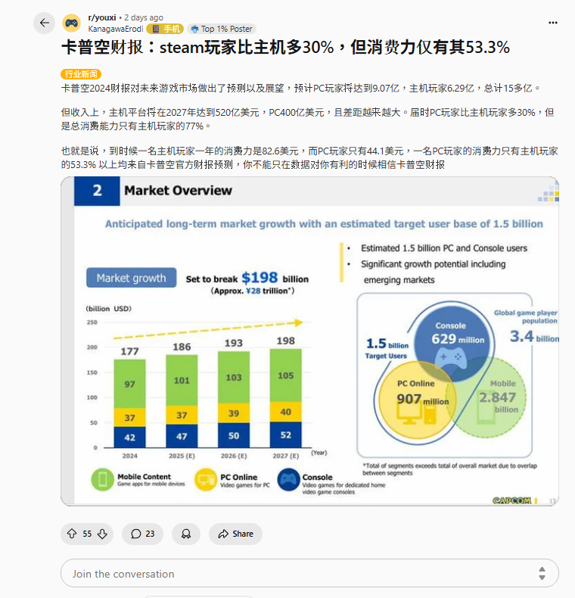Select the paragraph starting 也就是说

click(309, 157)
